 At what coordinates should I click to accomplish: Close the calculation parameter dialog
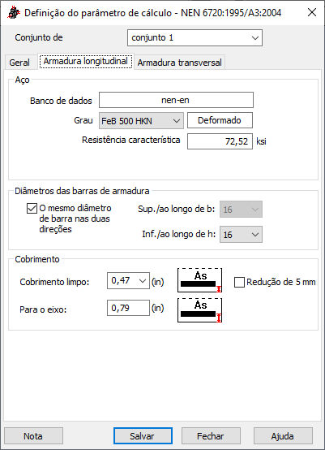(x=312, y=12)
